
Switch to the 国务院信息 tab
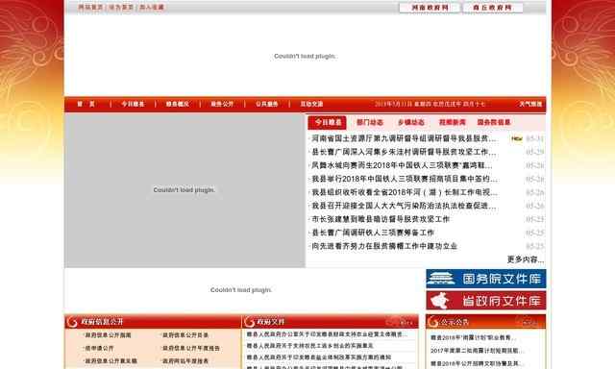tap(494, 122)
